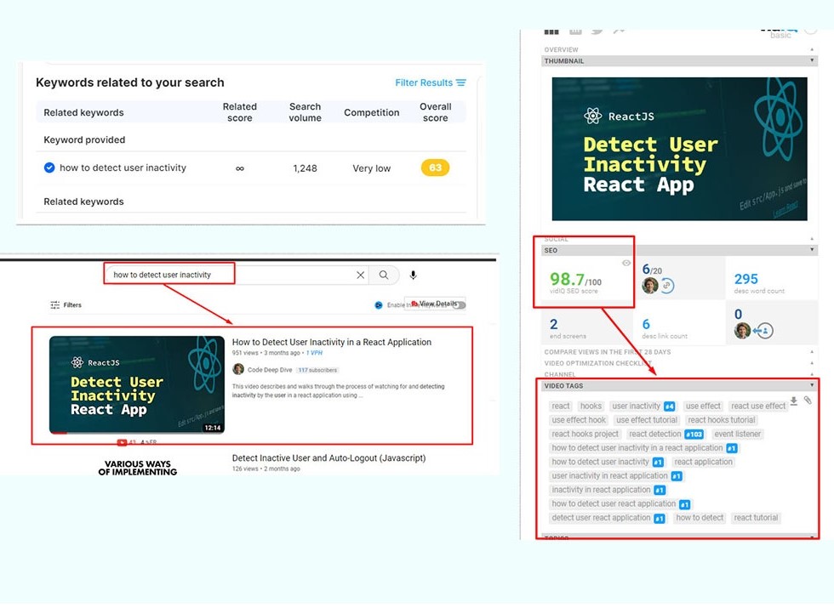Select the 'use effect tutorial' tag

tap(647, 420)
